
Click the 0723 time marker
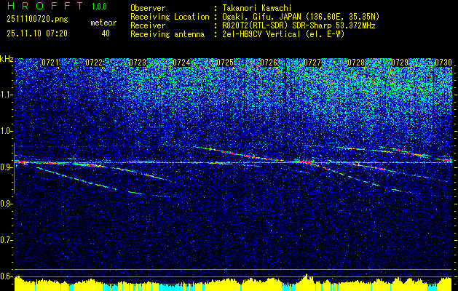(138, 63)
